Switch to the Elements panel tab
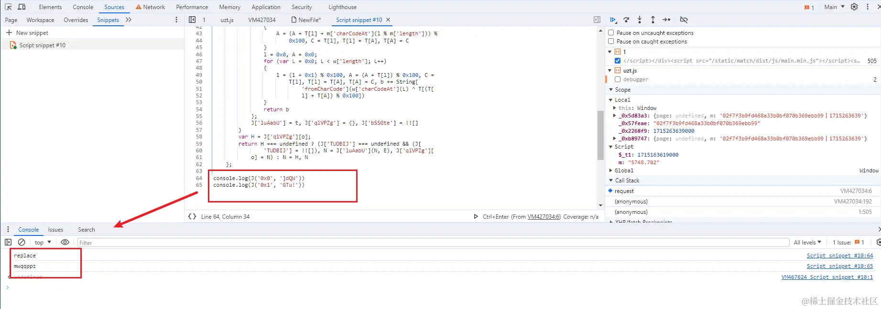 (50, 7)
